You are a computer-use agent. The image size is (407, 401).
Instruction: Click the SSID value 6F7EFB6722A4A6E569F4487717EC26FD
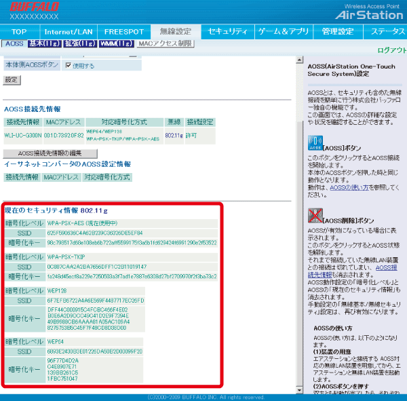tap(96, 301)
